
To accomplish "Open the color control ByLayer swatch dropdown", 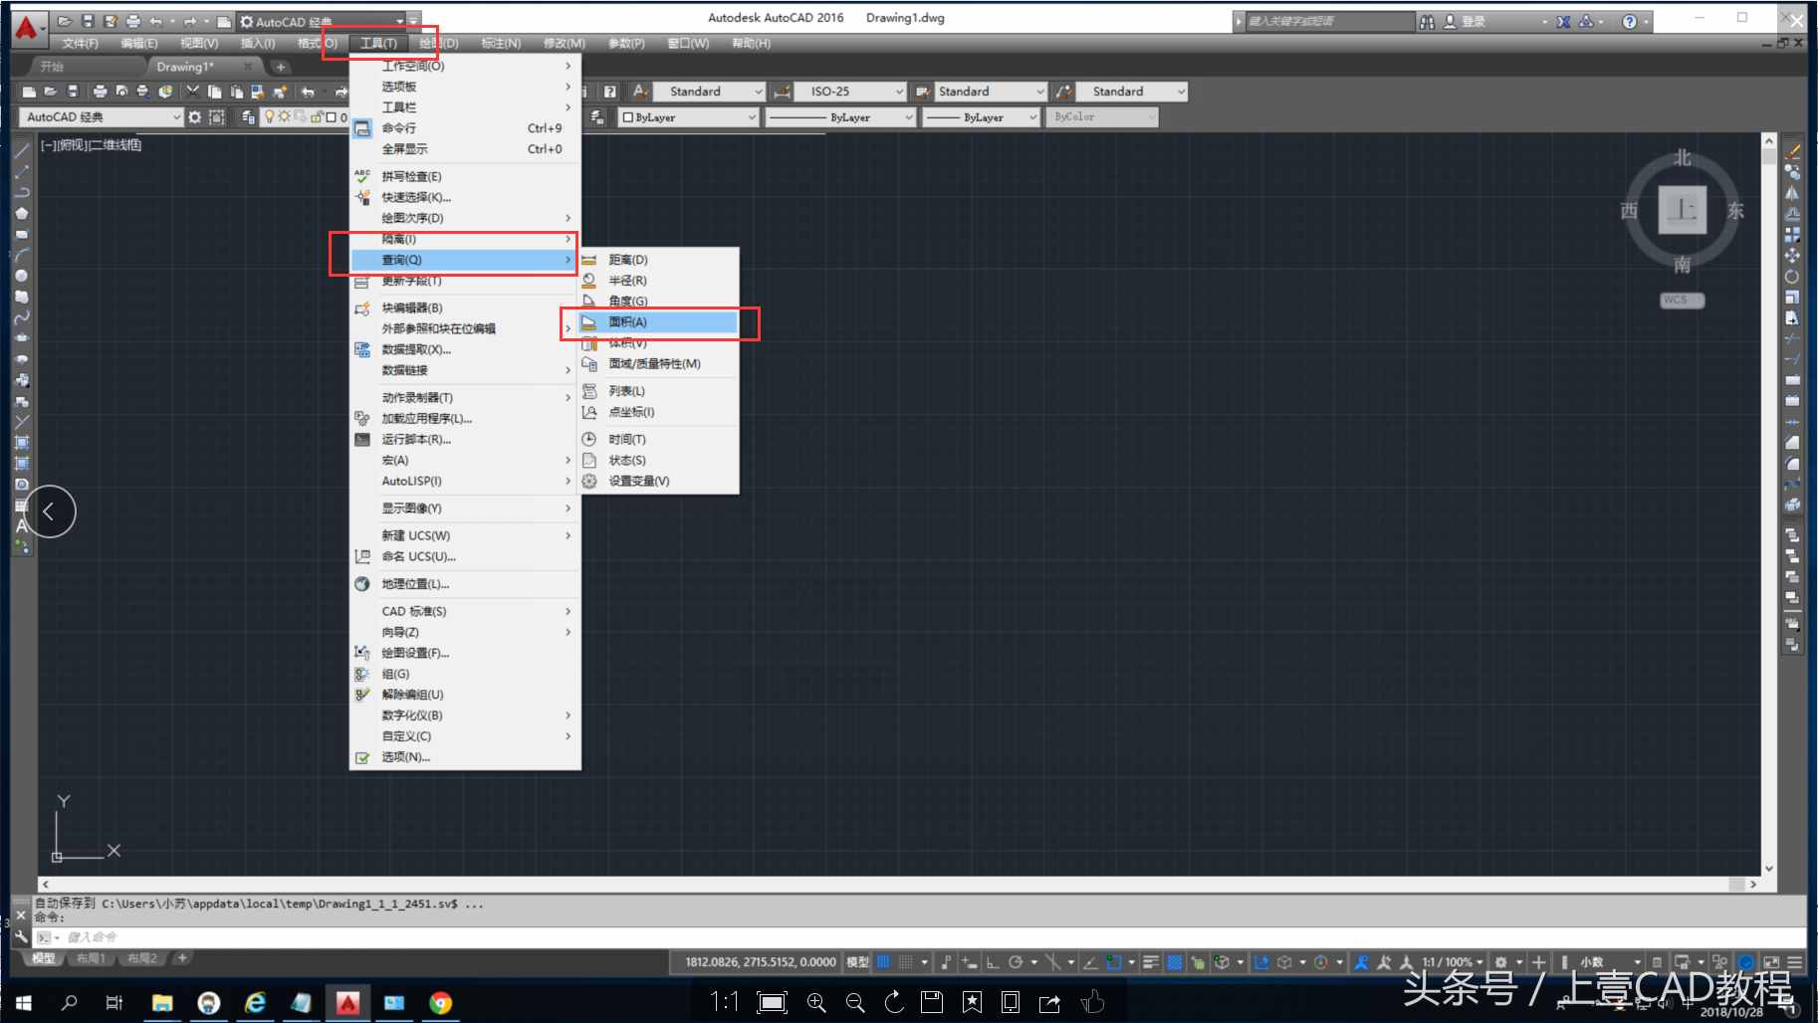I will (689, 117).
